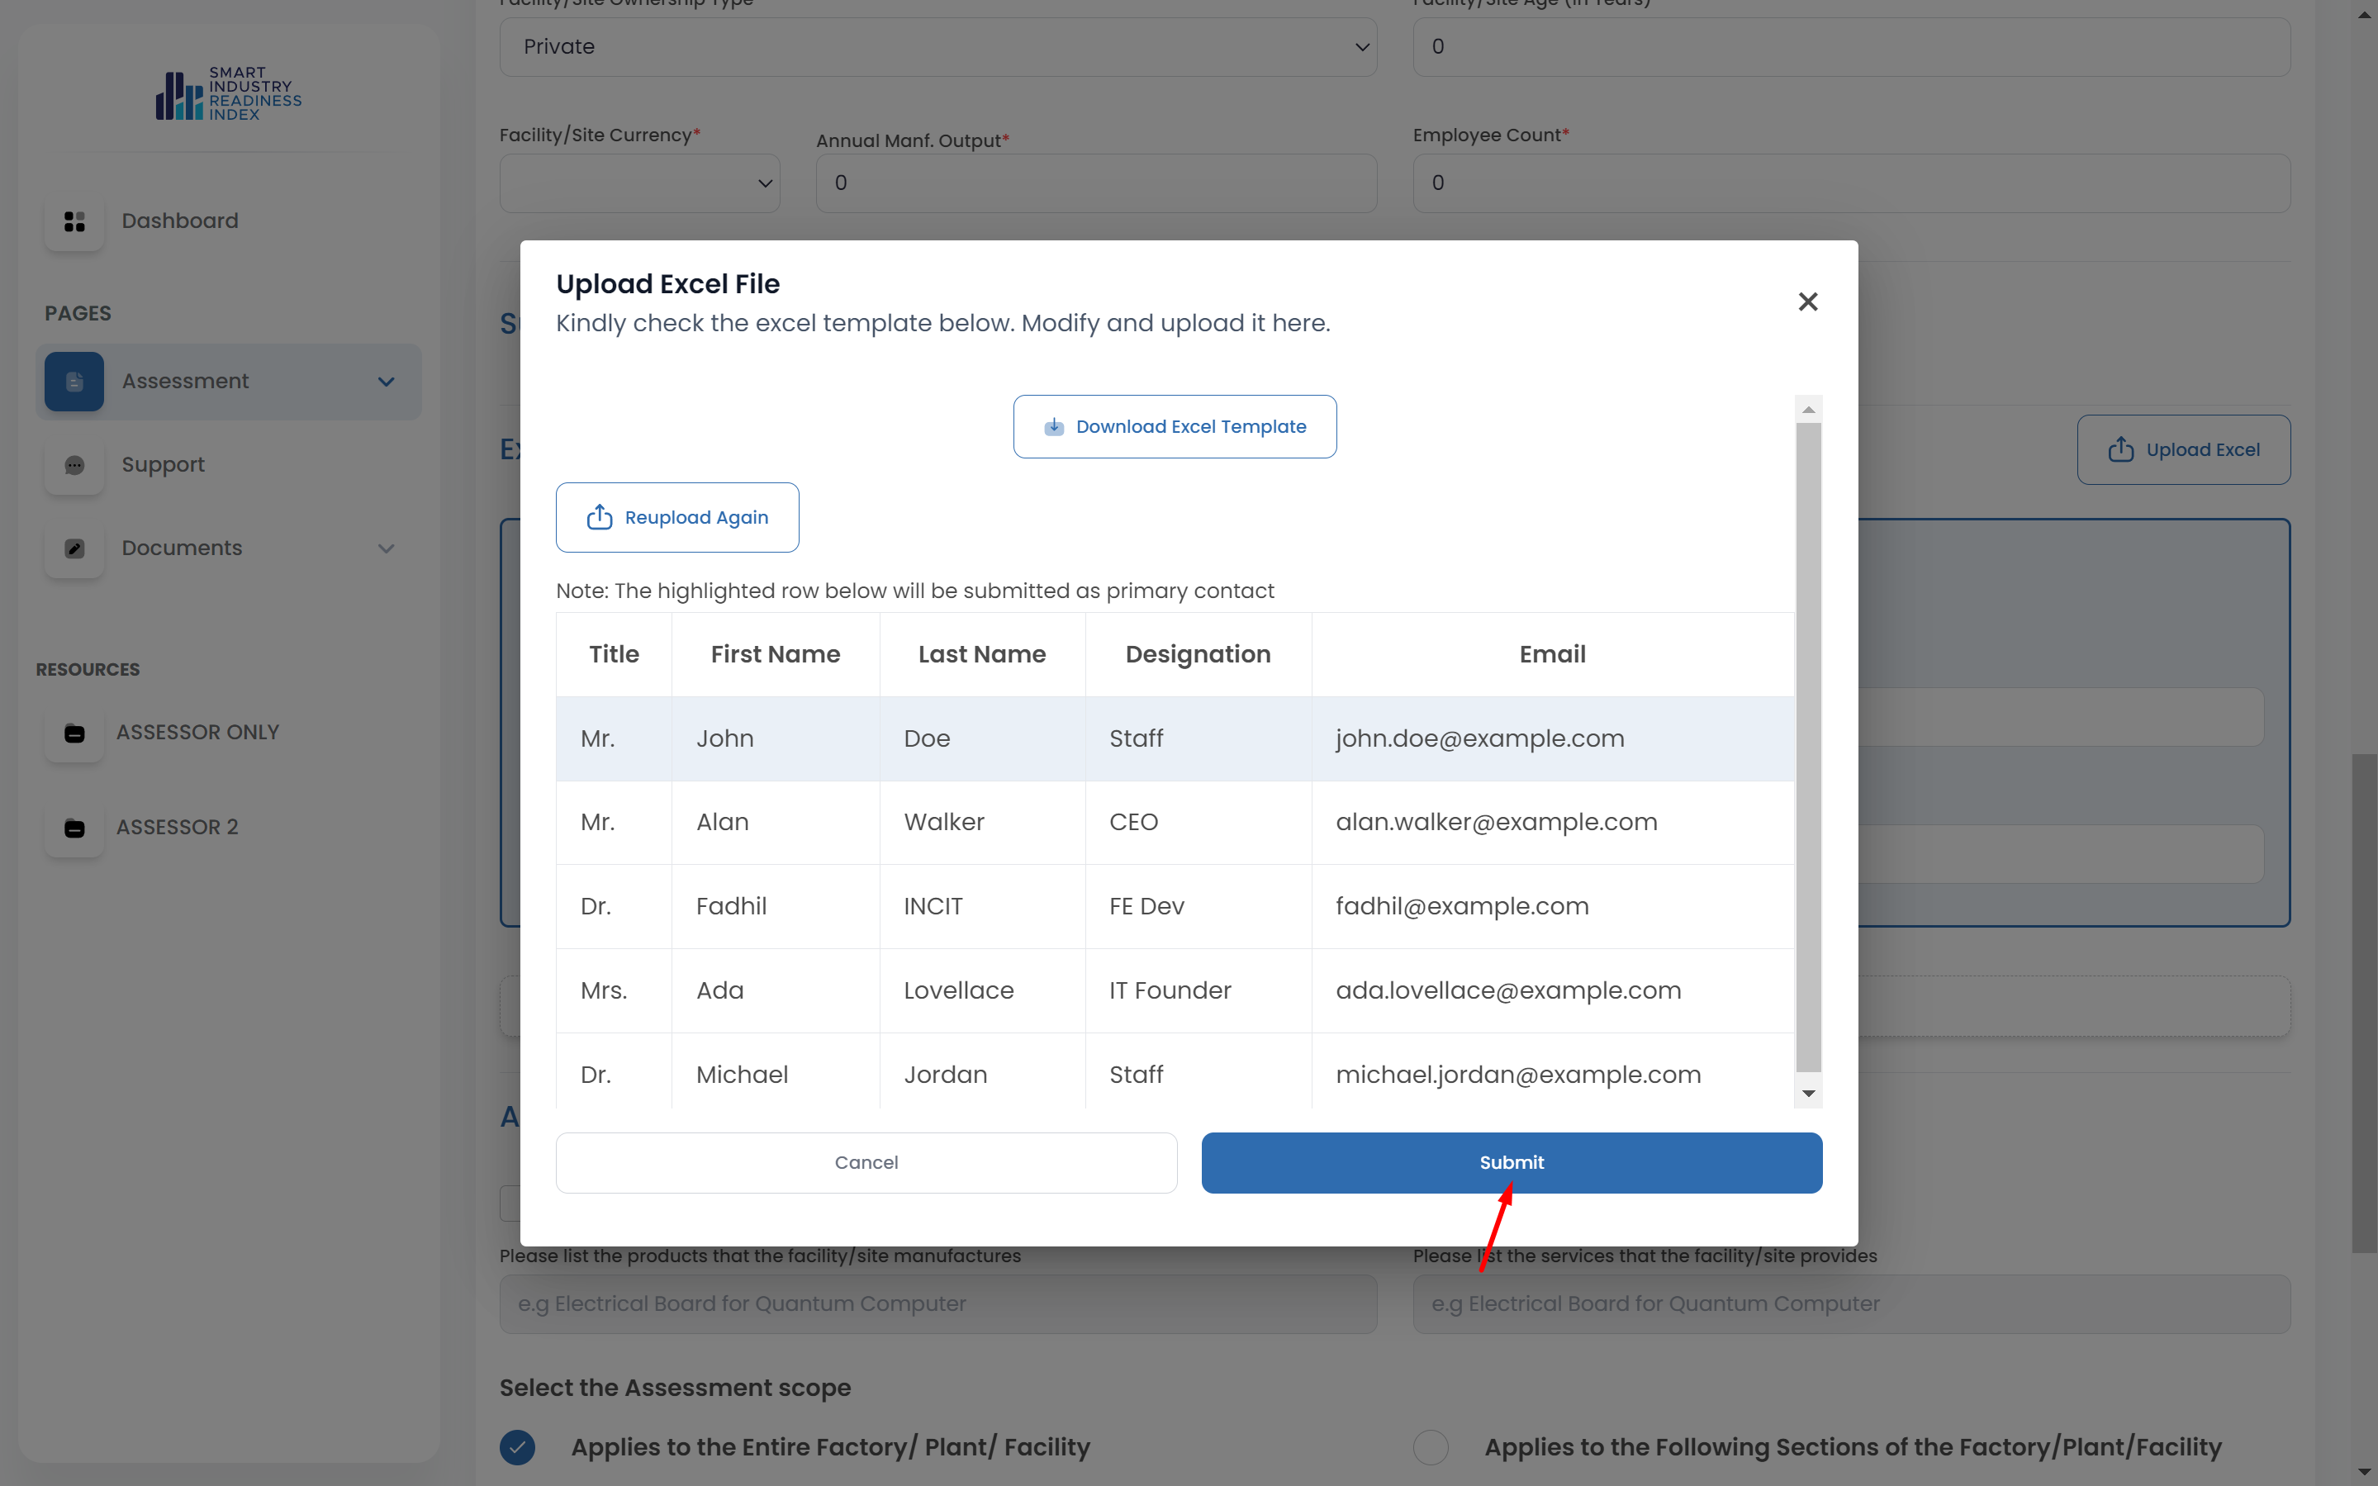Viewport: 2378px width, 1486px height.
Task: Close the Upload Excel File dialog
Action: coord(1807,301)
